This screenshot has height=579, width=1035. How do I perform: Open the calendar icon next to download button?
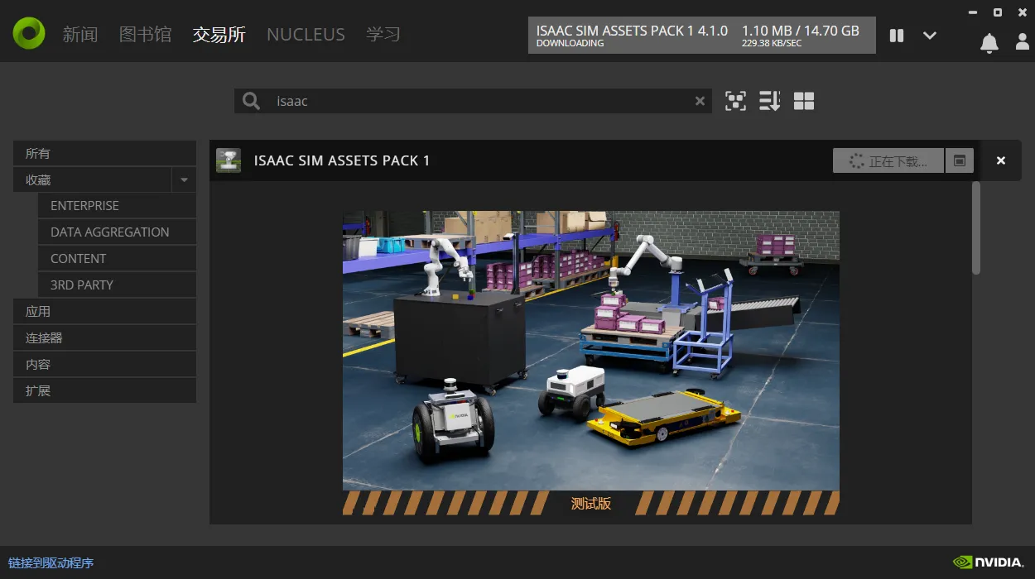coord(959,160)
